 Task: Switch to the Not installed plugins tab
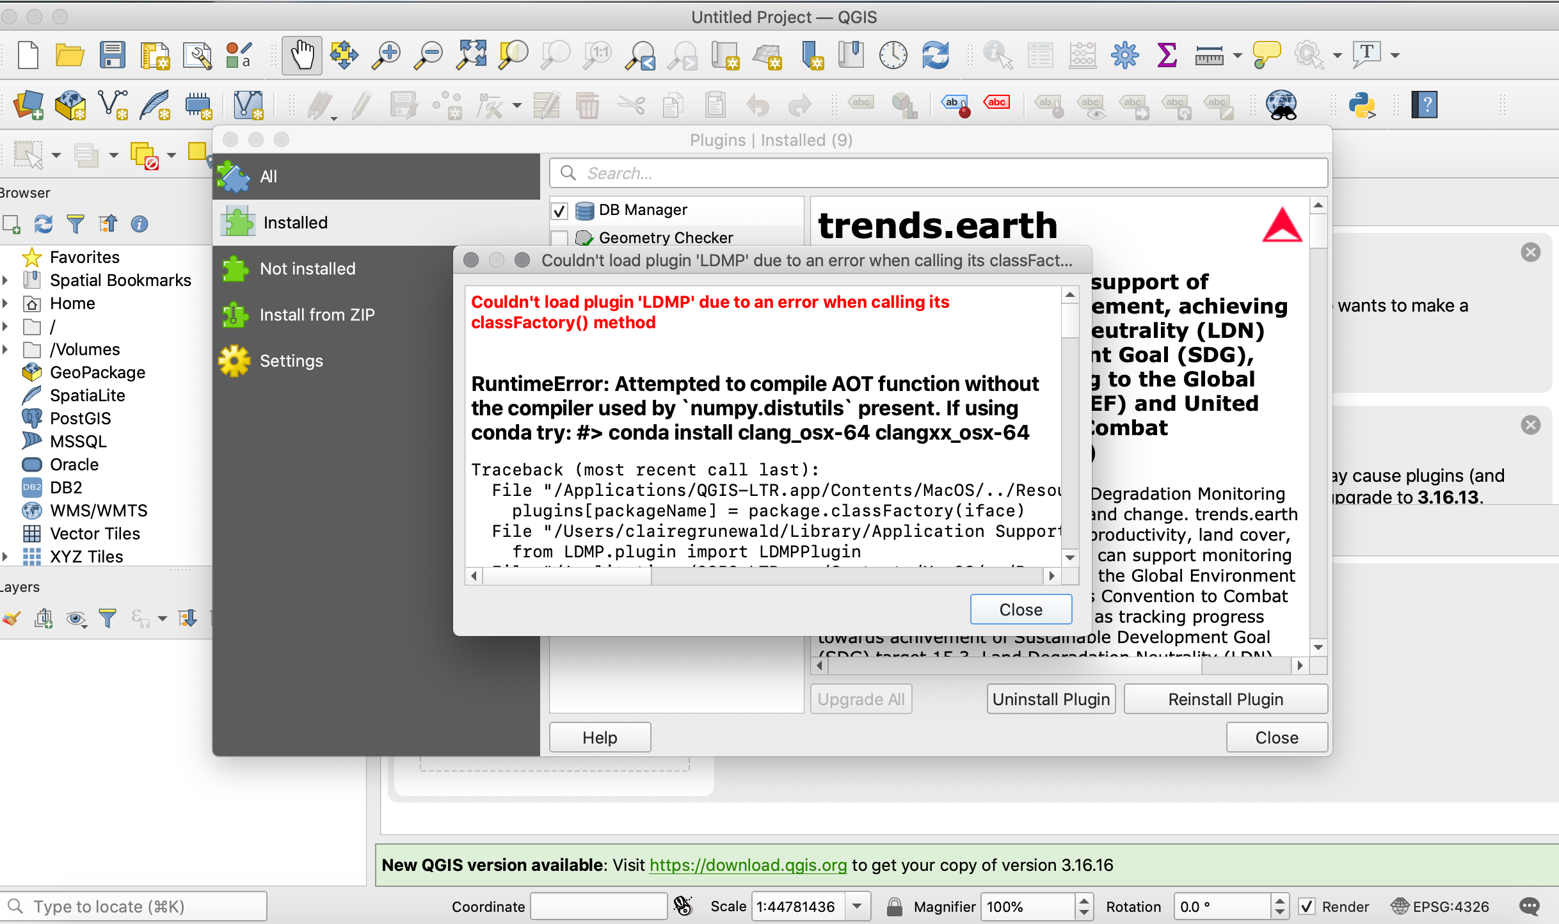[307, 268]
